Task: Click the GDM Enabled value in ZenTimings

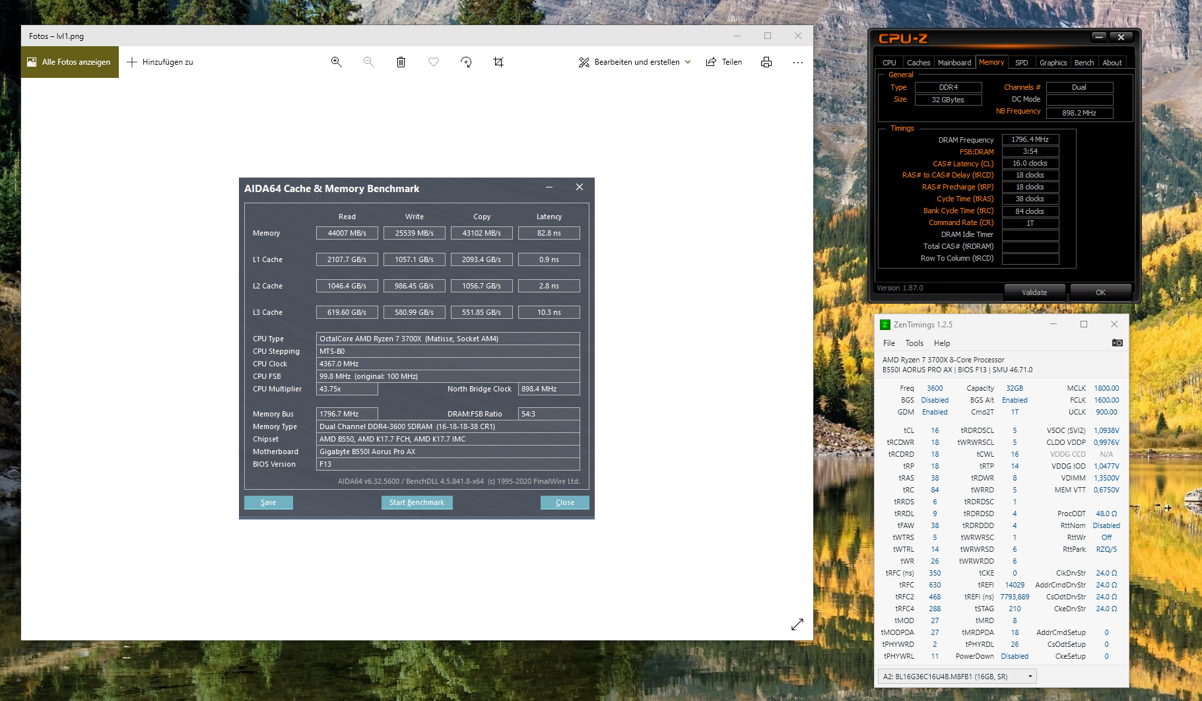Action: 935,412
